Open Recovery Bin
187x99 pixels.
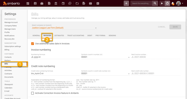click(10, 39)
